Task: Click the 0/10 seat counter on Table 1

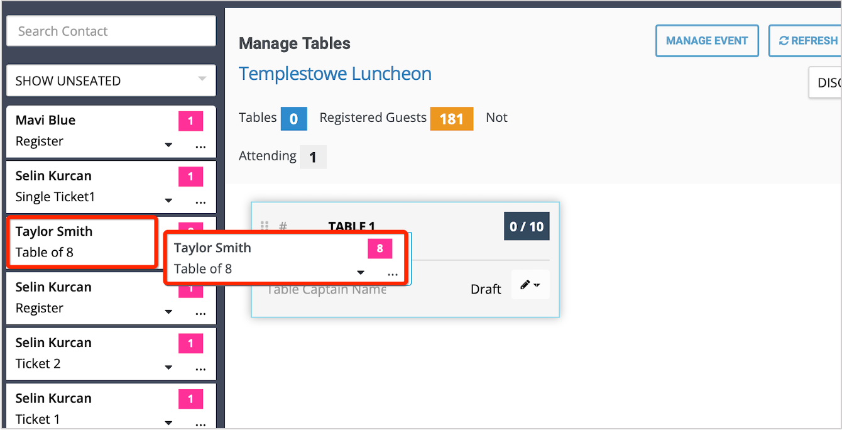Action: [x=527, y=226]
